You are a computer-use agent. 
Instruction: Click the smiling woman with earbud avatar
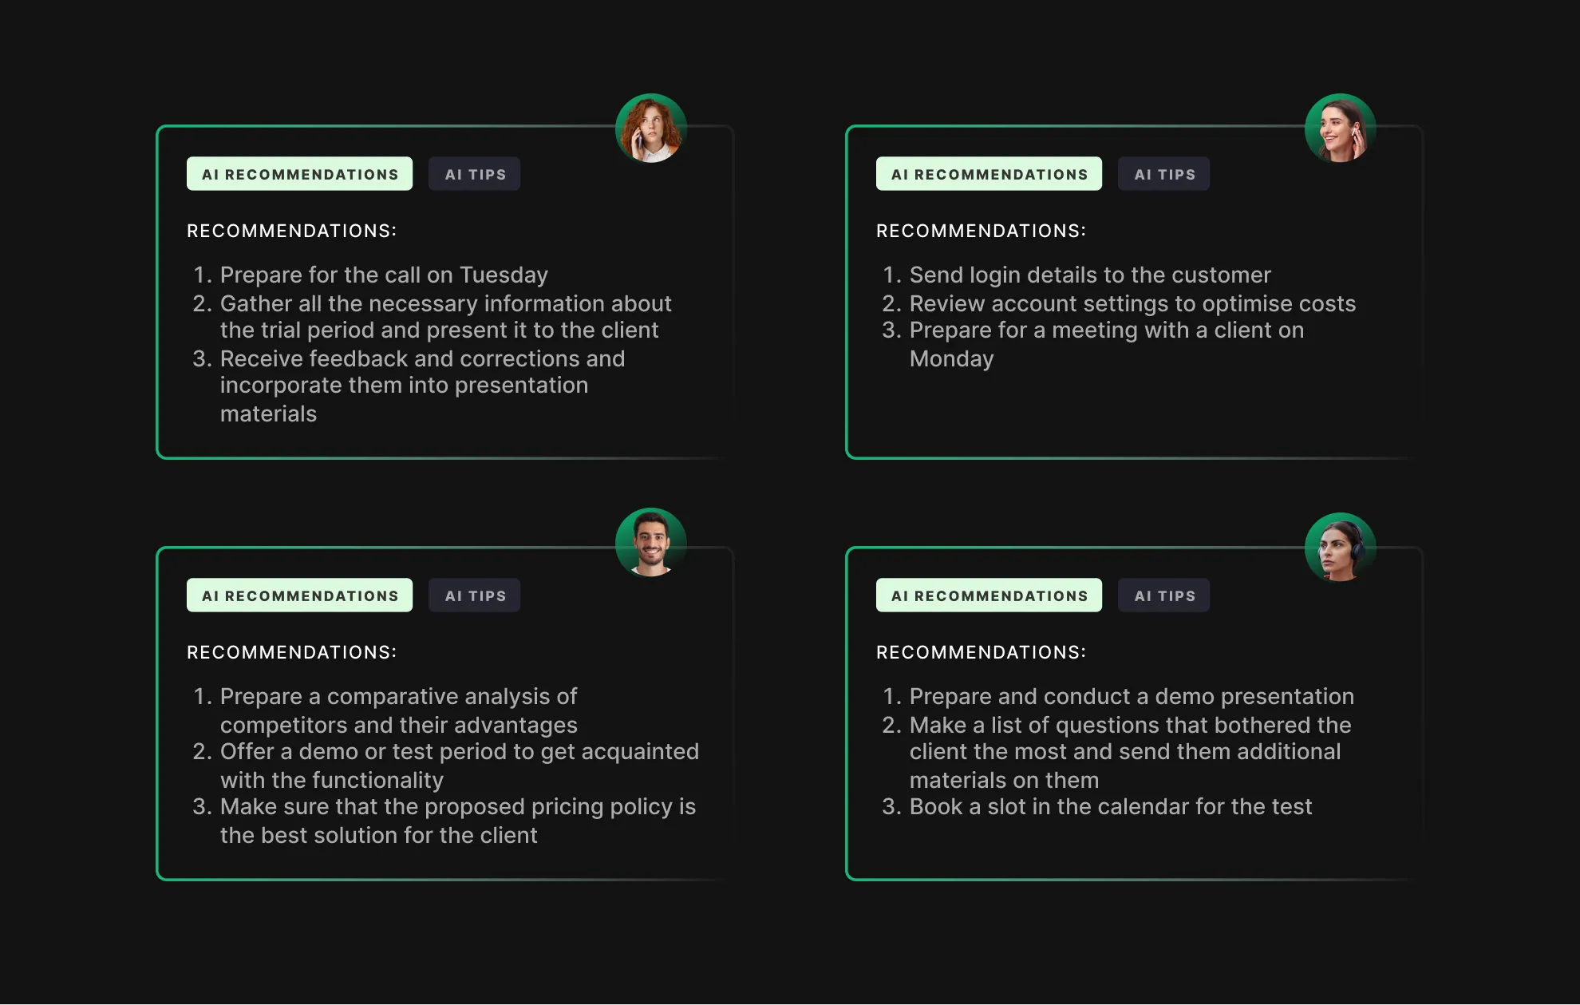[x=1341, y=130]
